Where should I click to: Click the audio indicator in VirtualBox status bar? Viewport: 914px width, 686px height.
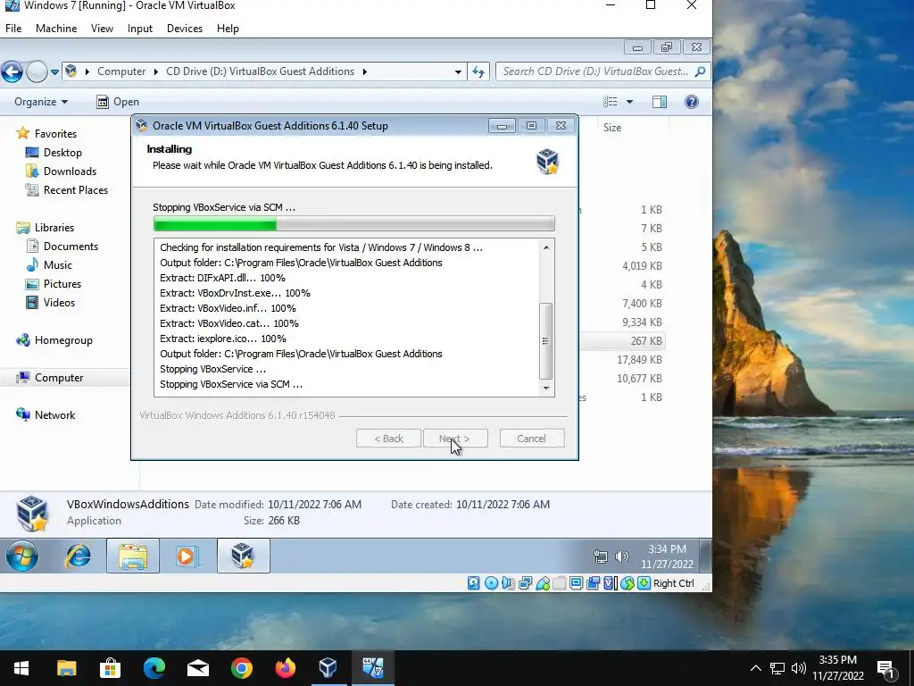(x=508, y=582)
